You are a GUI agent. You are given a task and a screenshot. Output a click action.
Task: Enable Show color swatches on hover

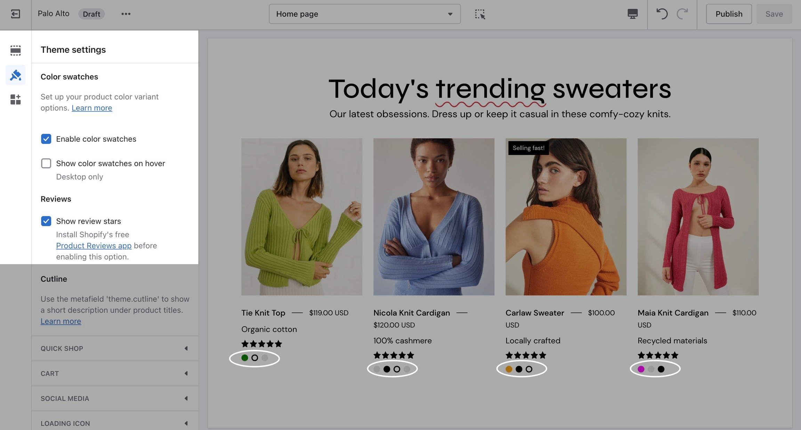(x=46, y=163)
